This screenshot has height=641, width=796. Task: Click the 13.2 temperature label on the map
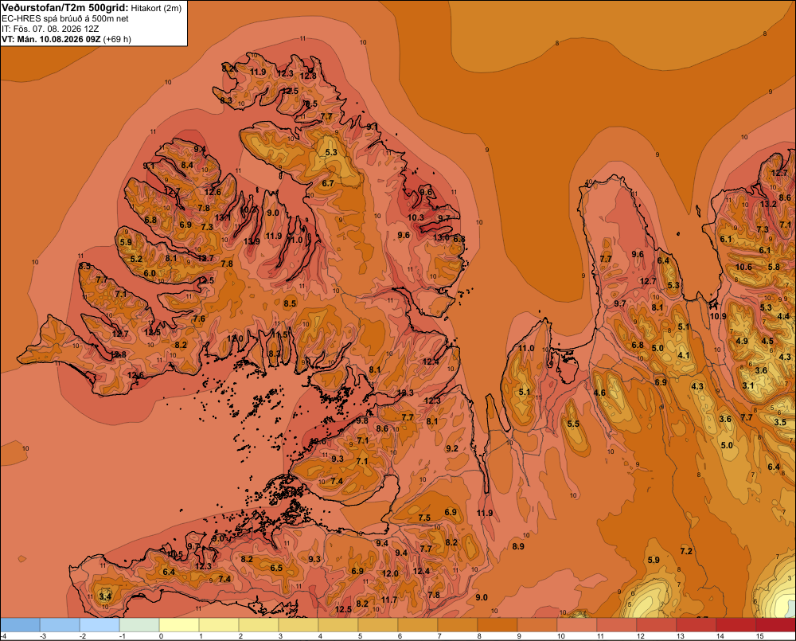[x=768, y=204]
